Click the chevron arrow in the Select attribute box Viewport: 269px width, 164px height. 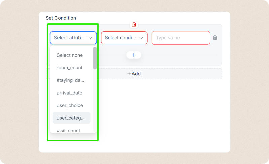tap(90, 38)
